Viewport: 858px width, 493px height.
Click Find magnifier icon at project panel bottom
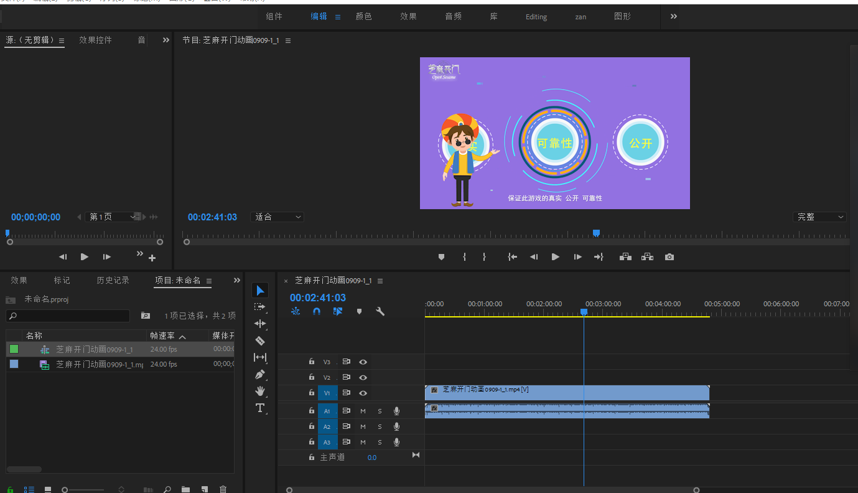(167, 489)
